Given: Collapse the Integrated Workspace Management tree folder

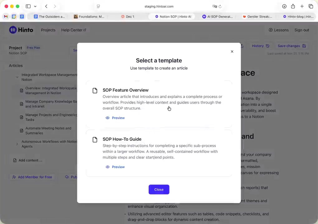Looking at the screenshot, I should pos(17,77).
